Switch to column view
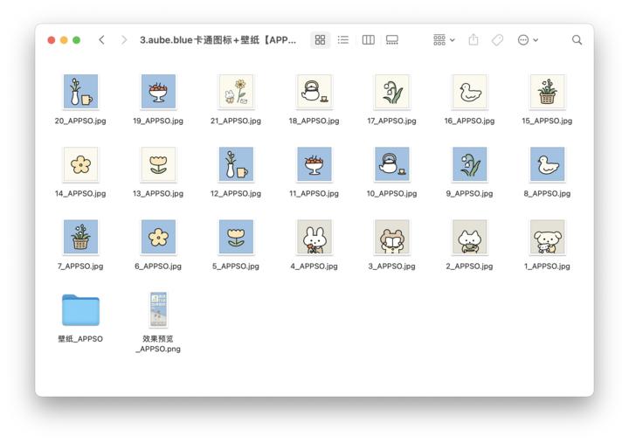The image size is (629, 443). click(x=368, y=40)
